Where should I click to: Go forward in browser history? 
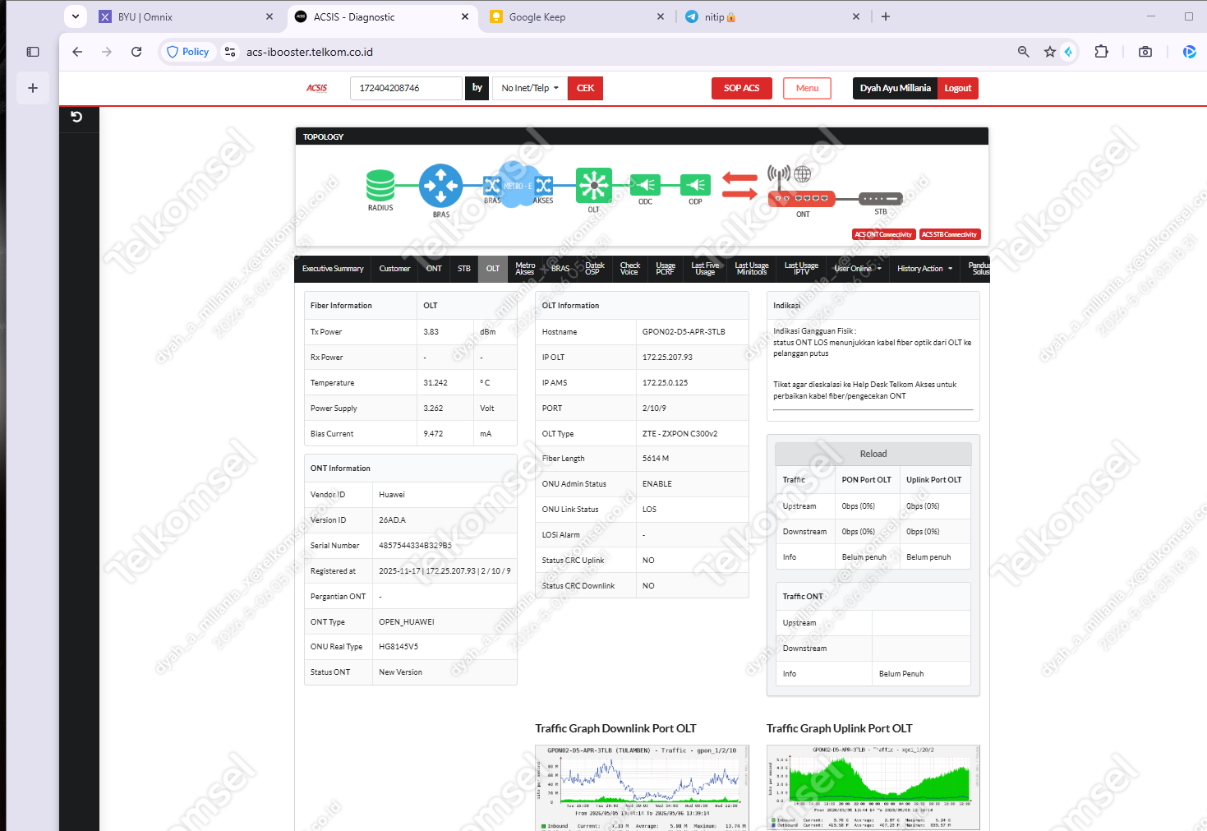[x=107, y=52]
